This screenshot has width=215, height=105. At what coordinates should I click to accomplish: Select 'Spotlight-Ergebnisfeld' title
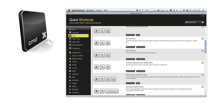click(x=135, y=87)
